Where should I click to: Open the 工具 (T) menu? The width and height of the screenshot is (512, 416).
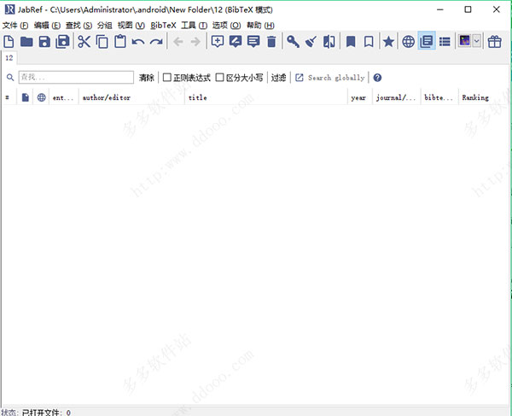[x=195, y=25]
